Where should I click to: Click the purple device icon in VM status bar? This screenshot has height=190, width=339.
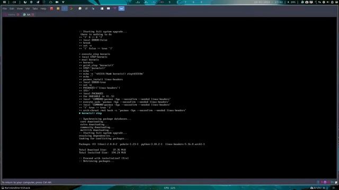(325, 182)
